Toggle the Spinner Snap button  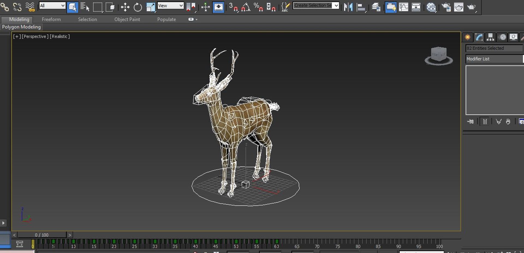point(271,7)
